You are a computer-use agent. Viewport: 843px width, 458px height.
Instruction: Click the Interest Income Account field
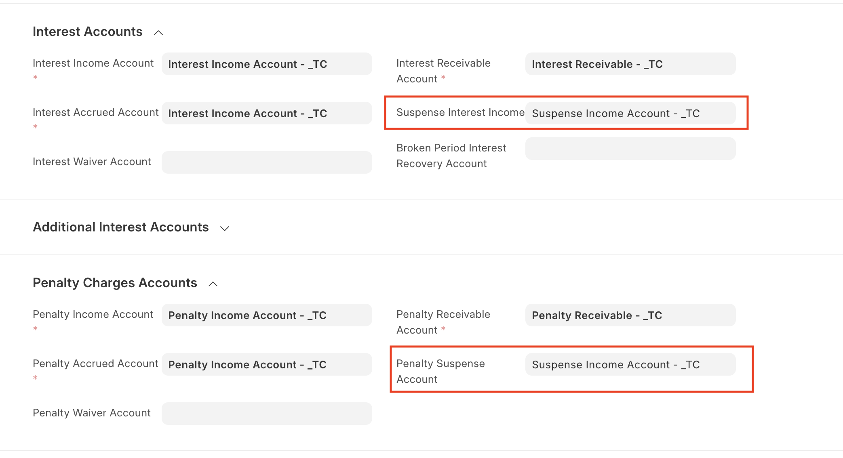click(x=268, y=64)
